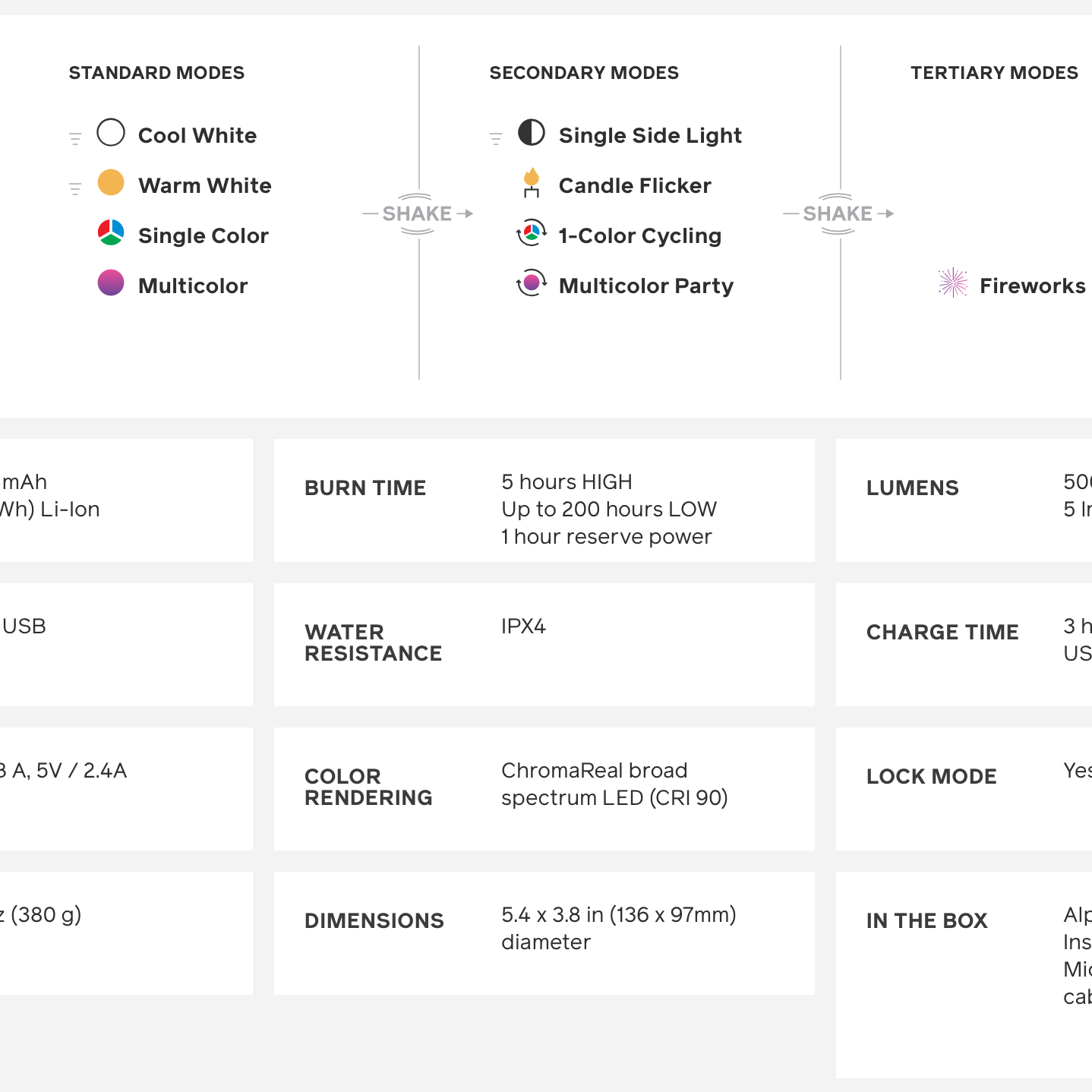Click the Water Resistance spec label

(373, 643)
